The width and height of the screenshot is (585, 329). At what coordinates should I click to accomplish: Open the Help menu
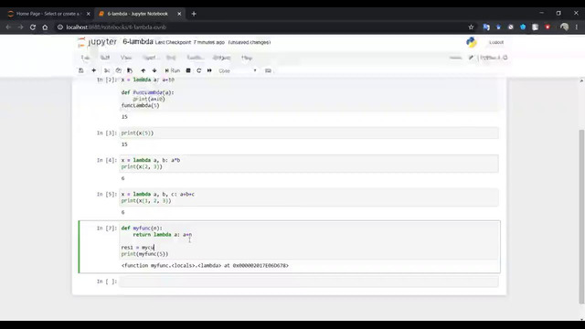(247, 58)
